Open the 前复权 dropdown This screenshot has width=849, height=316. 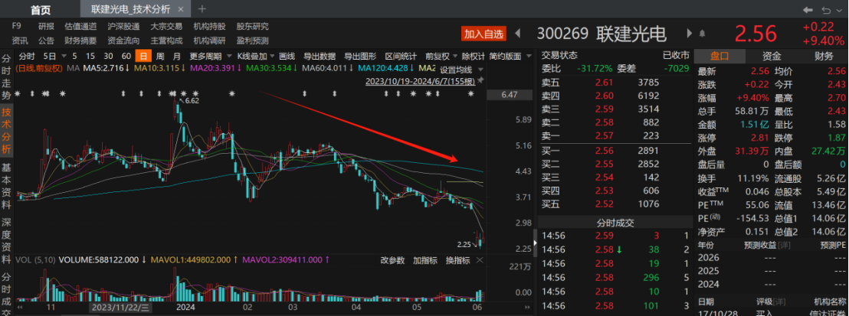(x=441, y=57)
